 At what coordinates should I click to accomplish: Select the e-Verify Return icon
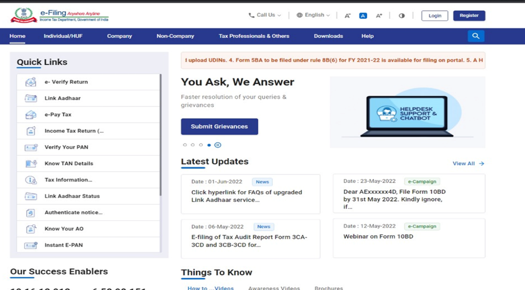(x=30, y=82)
